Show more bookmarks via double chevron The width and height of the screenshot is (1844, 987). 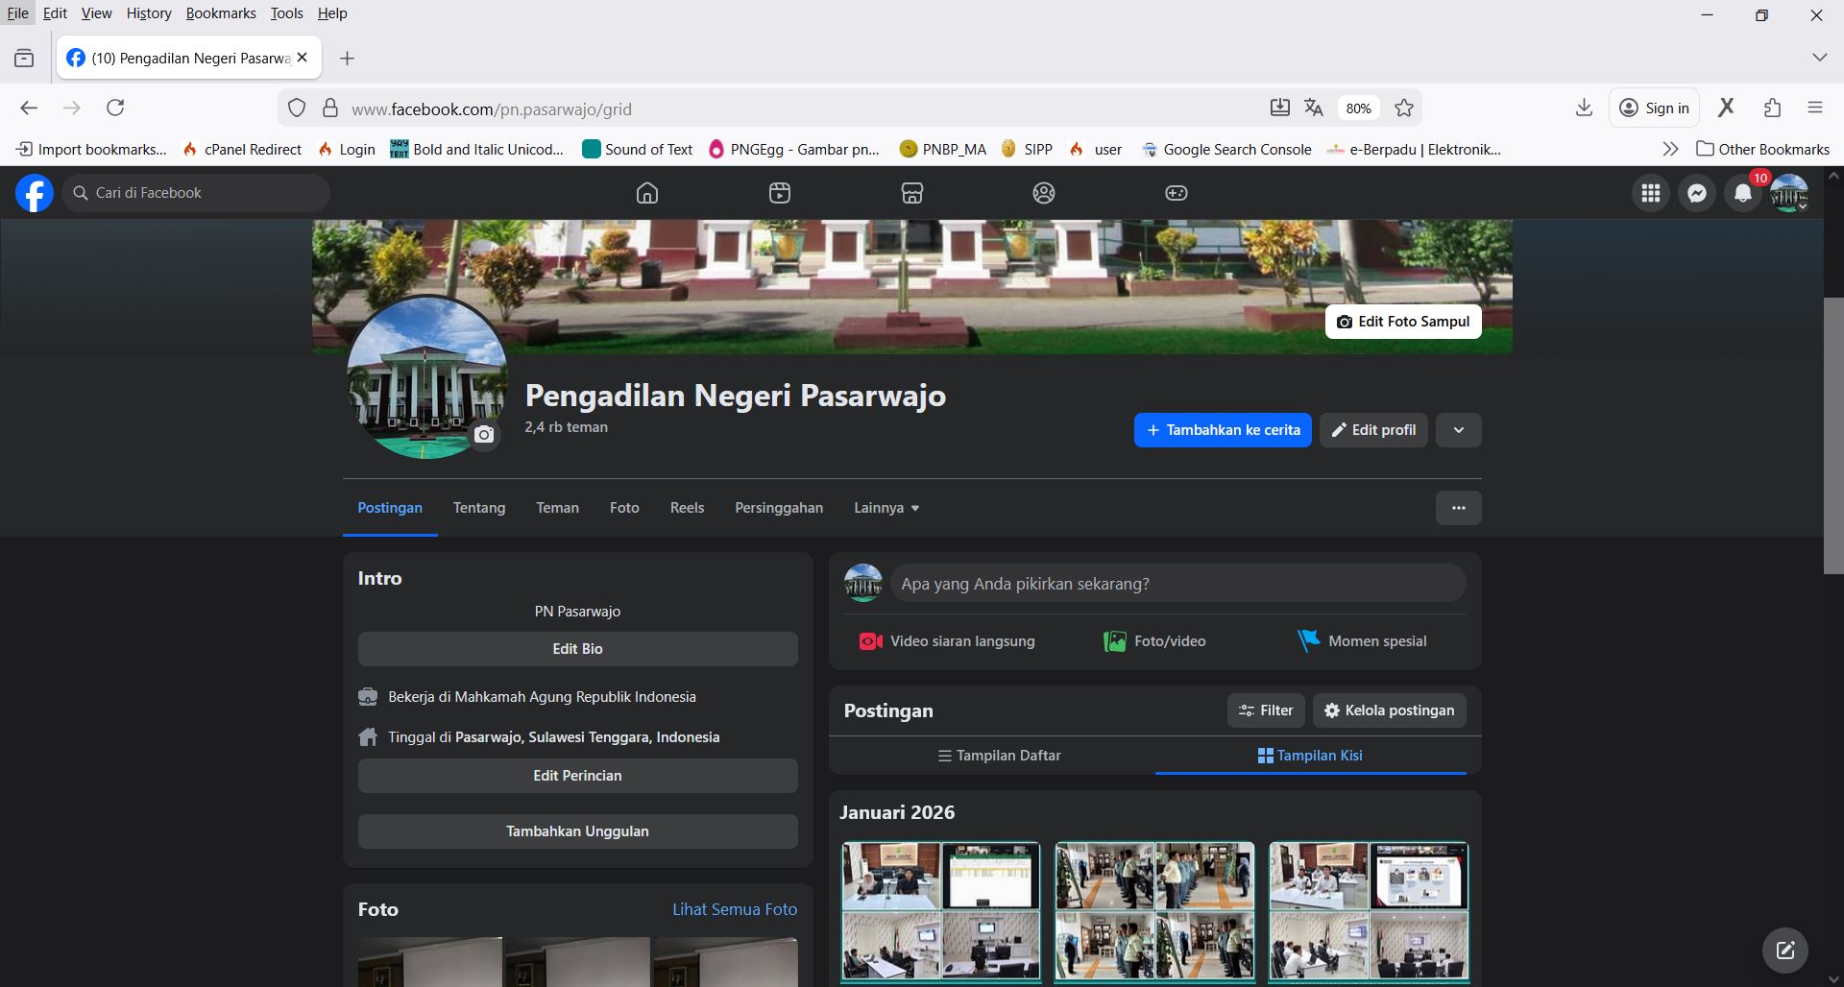click(1670, 149)
